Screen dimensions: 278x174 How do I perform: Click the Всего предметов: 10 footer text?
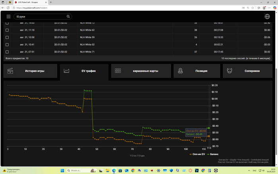pyautogui.click(x=17, y=58)
